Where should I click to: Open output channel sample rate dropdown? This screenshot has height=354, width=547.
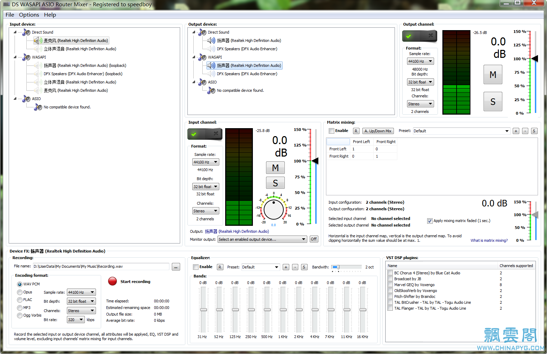coord(421,61)
